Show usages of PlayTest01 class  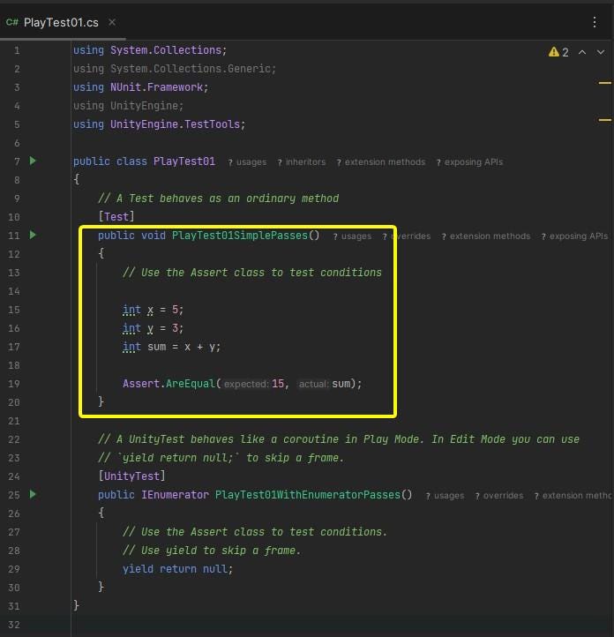(x=247, y=162)
